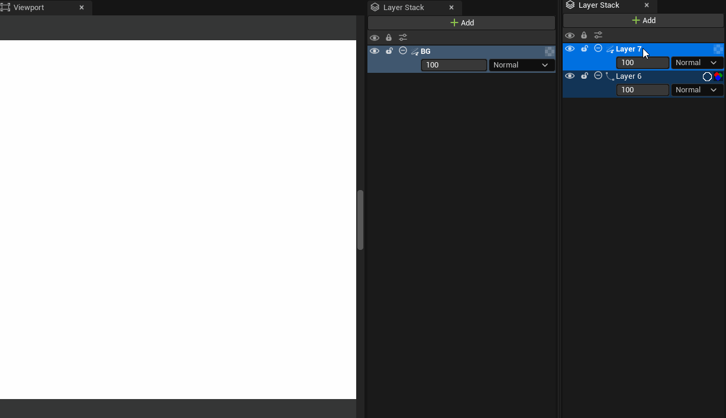Open the Normal blend mode dropdown for BG

[x=521, y=65]
